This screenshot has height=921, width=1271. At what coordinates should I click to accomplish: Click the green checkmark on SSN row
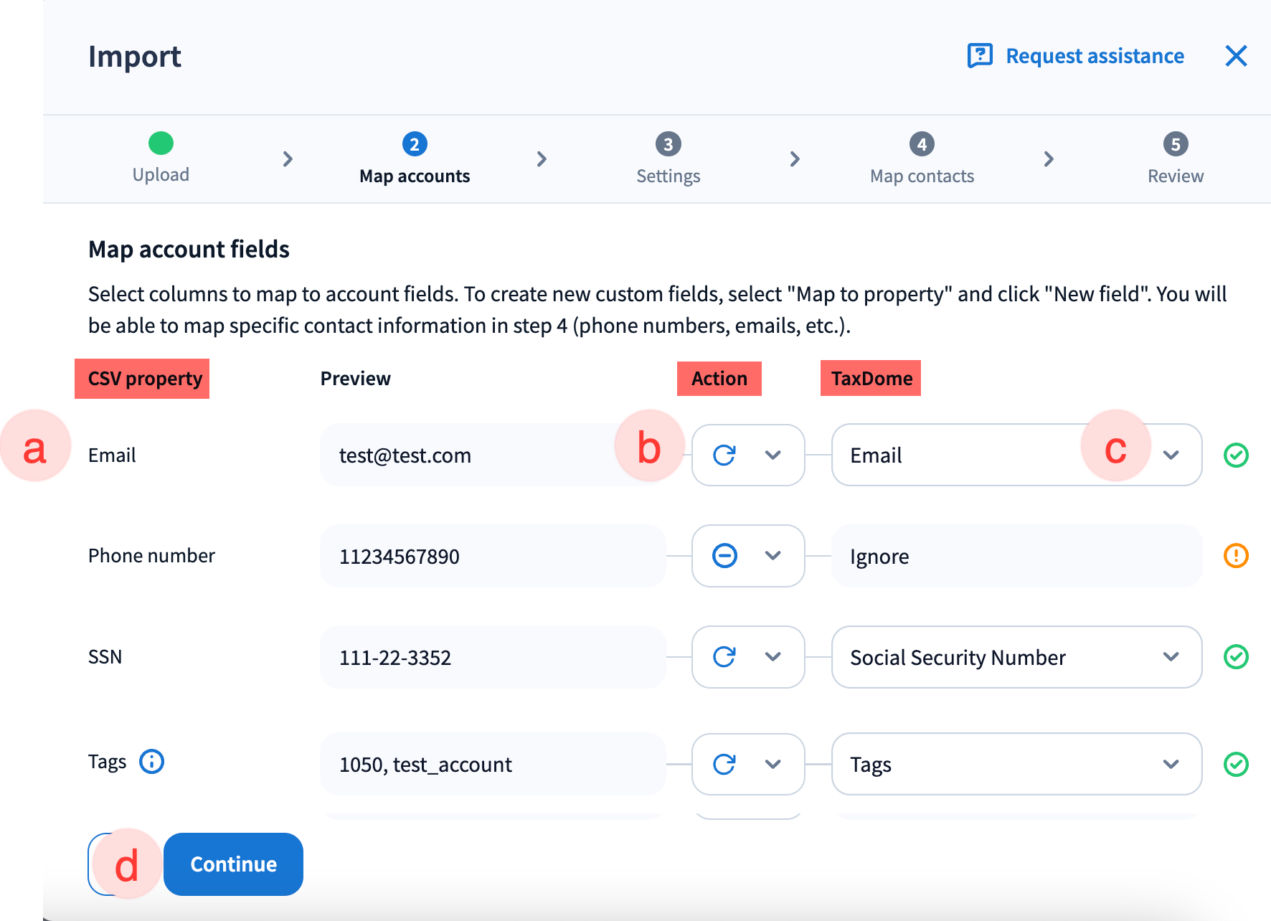pyautogui.click(x=1235, y=657)
